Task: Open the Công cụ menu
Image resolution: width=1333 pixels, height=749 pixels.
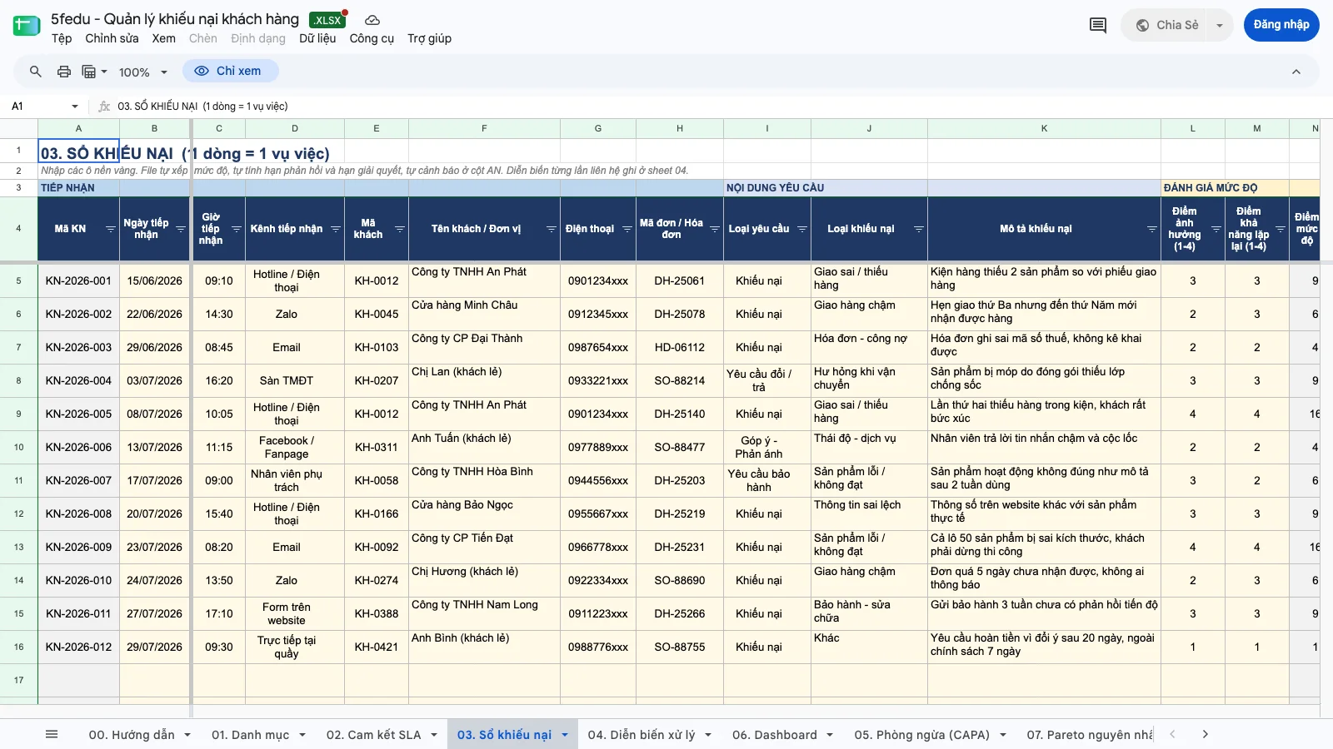Action: click(372, 38)
